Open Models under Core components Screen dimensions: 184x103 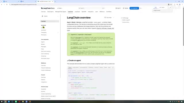(43, 44)
